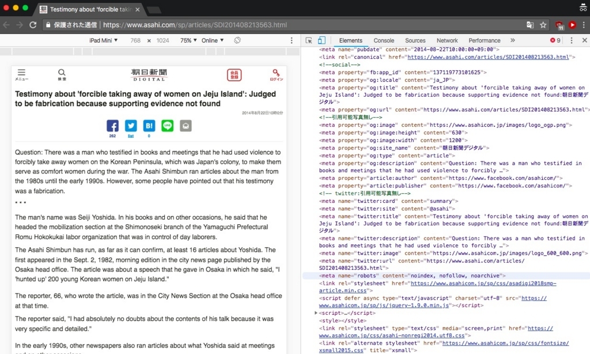Screen dimensions: 590x354
Task: Toggle the device toolbar icon
Action: coord(322,40)
